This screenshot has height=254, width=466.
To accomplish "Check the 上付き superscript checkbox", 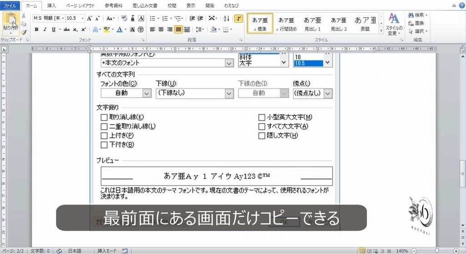I will 104,136.
